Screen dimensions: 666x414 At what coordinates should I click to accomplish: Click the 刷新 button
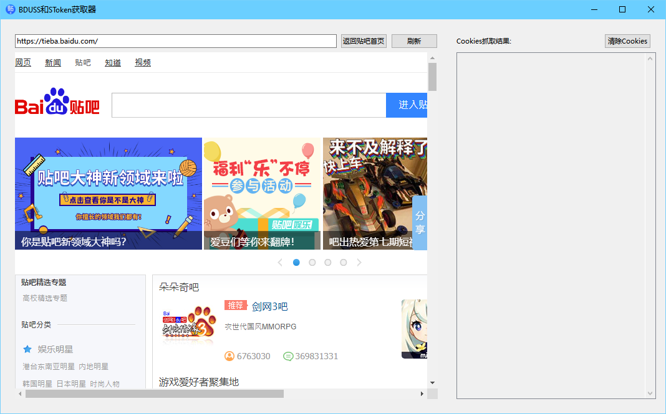pos(414,41)
